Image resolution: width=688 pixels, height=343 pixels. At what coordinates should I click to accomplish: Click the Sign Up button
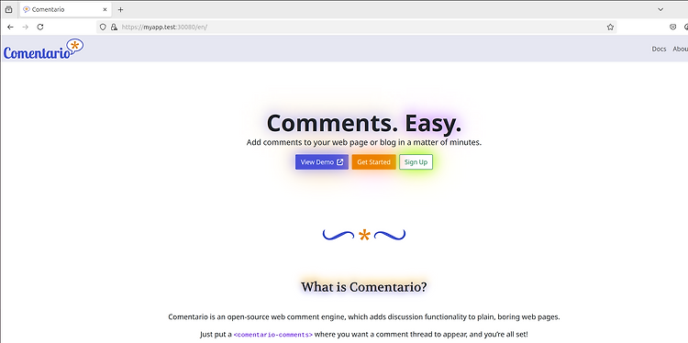(x=416, y=161)
